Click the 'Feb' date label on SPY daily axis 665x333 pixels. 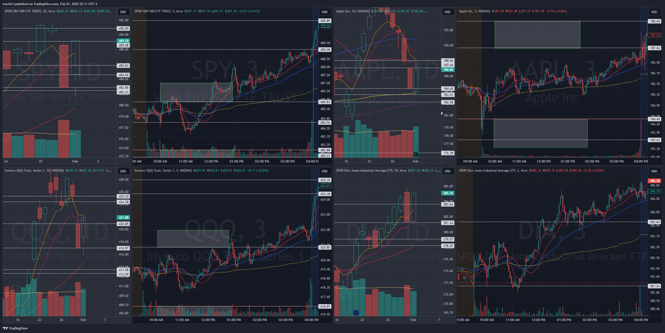pos(75,161)
